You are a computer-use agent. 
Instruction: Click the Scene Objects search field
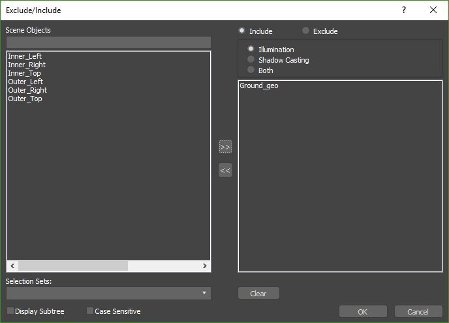[108, 42]
